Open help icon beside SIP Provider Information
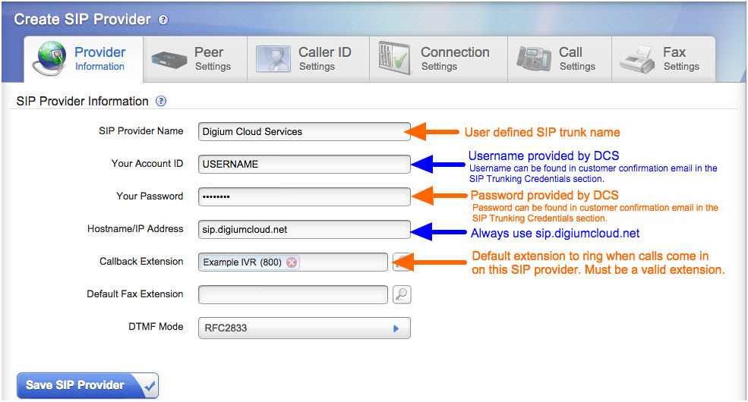Image resolution: width=748 pixels, height=402 pixels. click(161, 101)
